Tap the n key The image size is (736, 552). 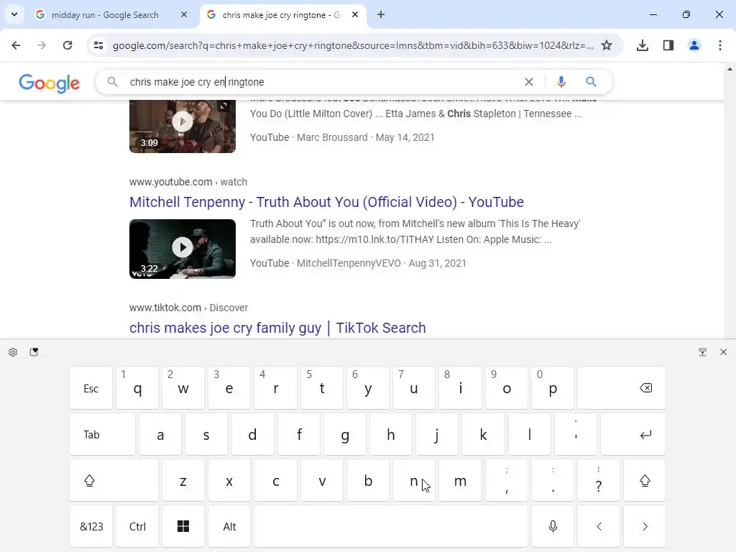pos(414,480)
